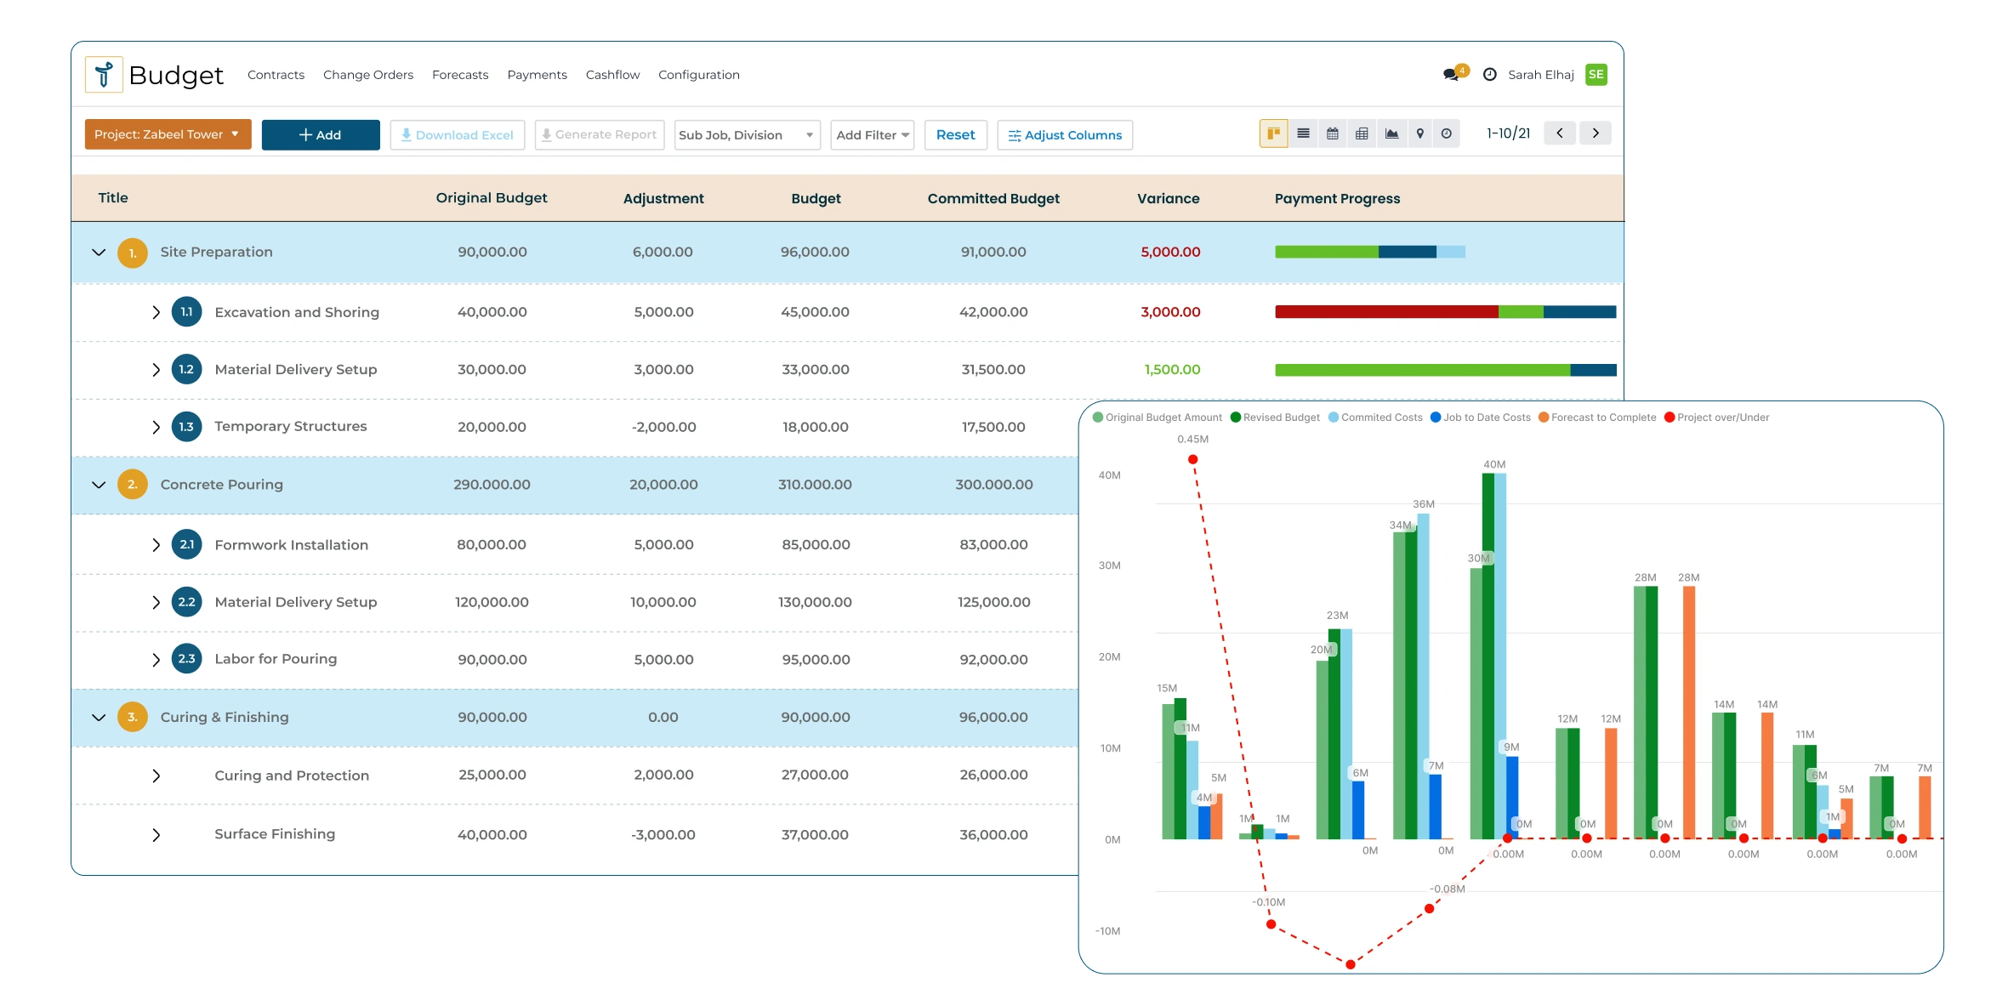Image resolution: width=2008 pixels, height=1000 pixels.
Task: Switch to the area chart view icon
Action: point(1391,134)
